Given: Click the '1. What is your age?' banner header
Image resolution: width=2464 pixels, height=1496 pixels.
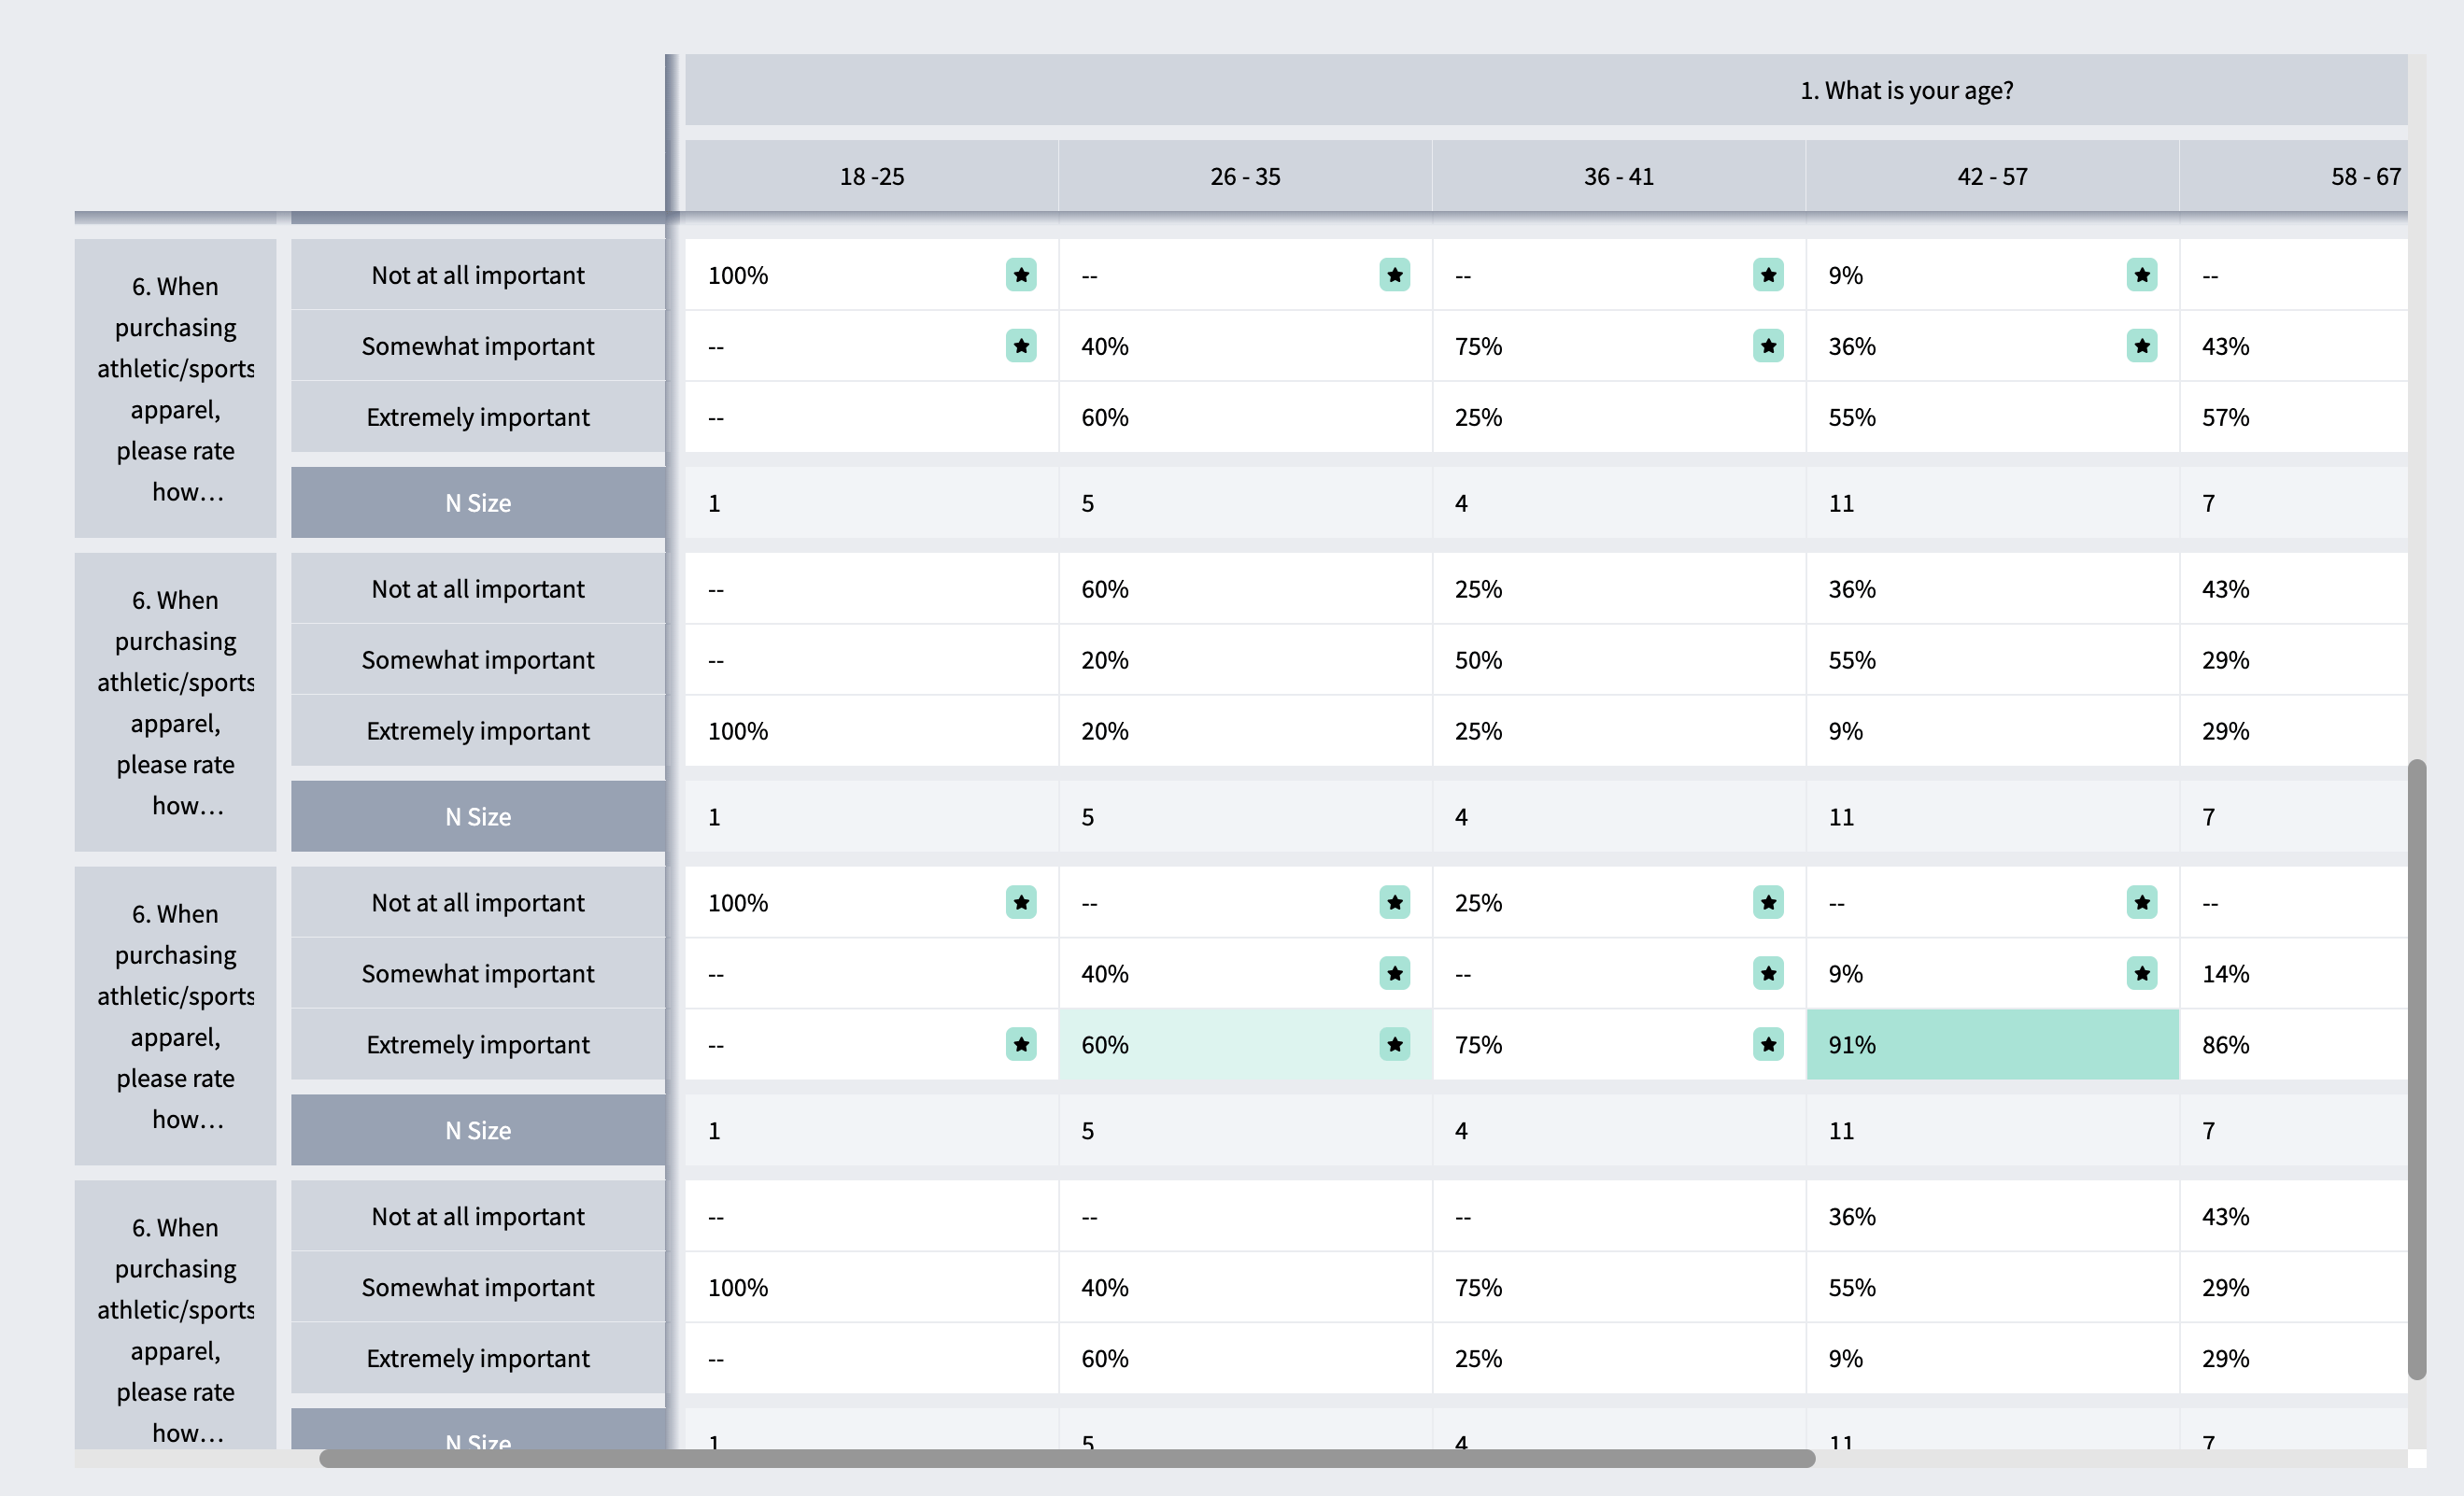Looking at the screenshot, I should (x=1546, y=90).
